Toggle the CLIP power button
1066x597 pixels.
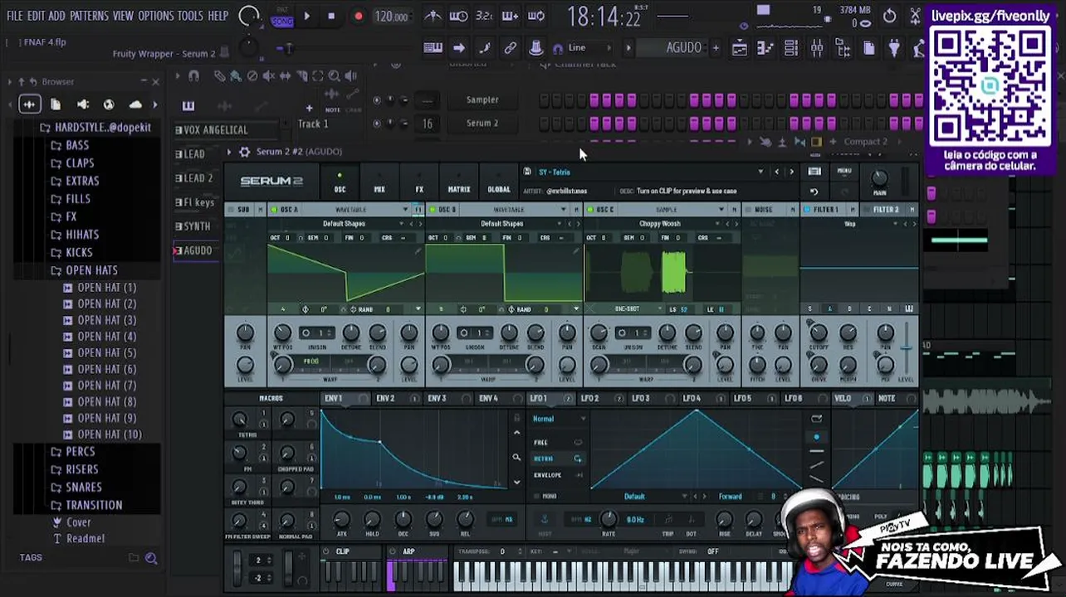[x=326, y=551]
